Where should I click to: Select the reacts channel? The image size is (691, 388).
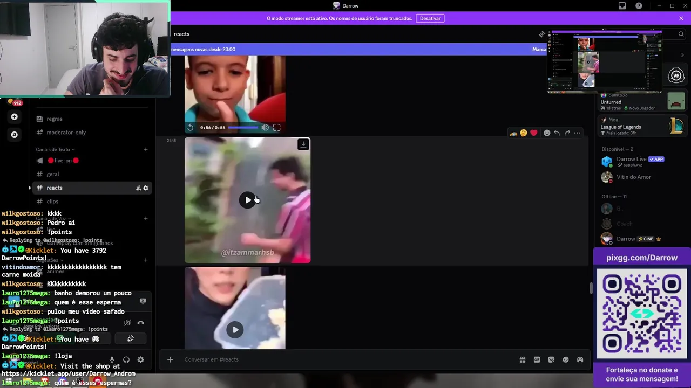point(55,188)
